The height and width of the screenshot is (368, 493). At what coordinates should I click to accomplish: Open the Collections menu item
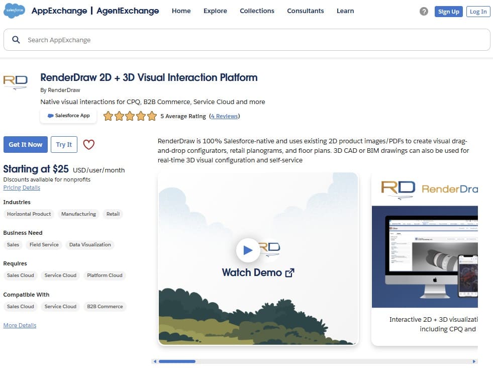click(x=257, y=11)
